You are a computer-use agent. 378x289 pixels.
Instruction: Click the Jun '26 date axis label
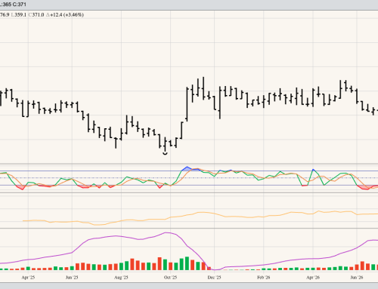357,278
